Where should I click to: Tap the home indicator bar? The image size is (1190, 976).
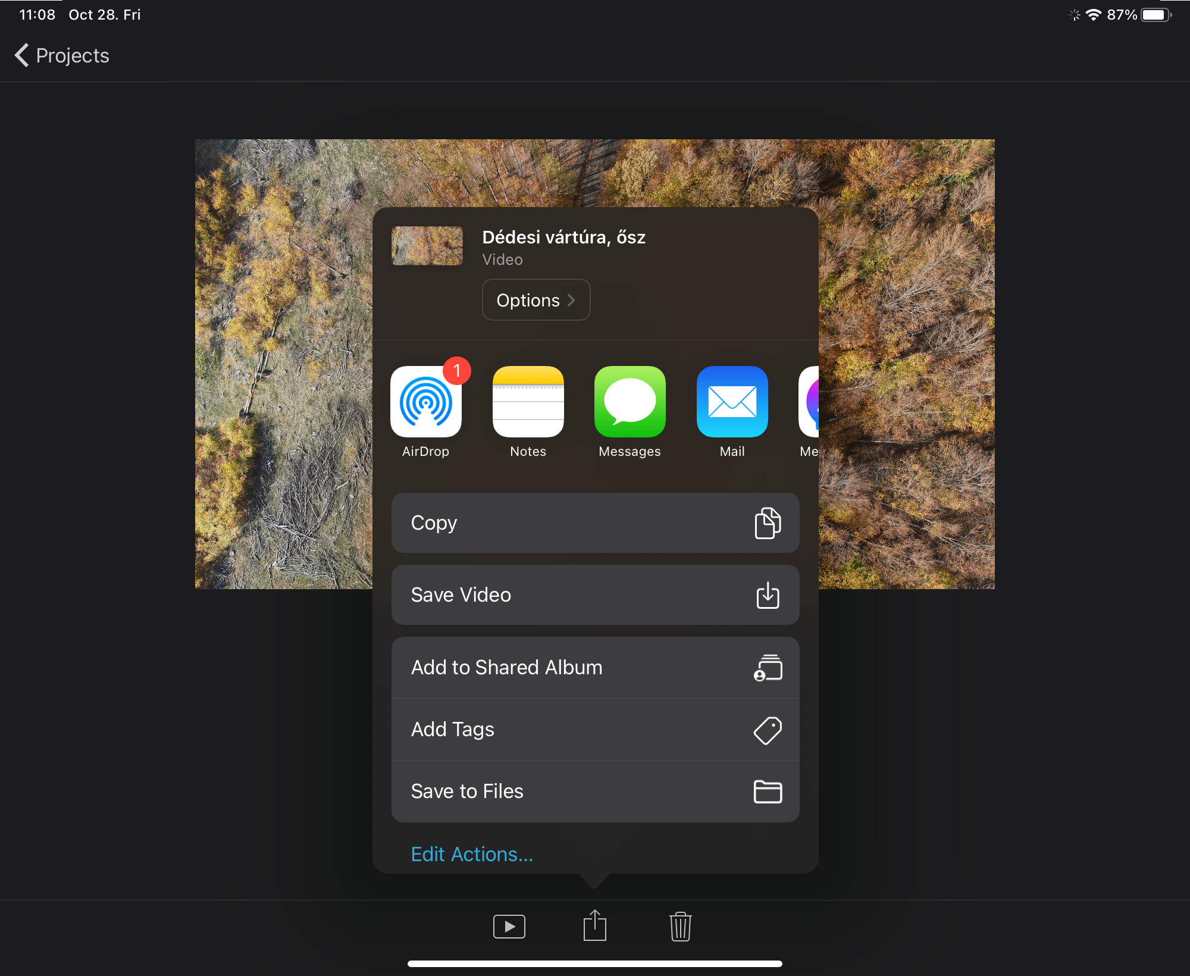pos(595,964)
